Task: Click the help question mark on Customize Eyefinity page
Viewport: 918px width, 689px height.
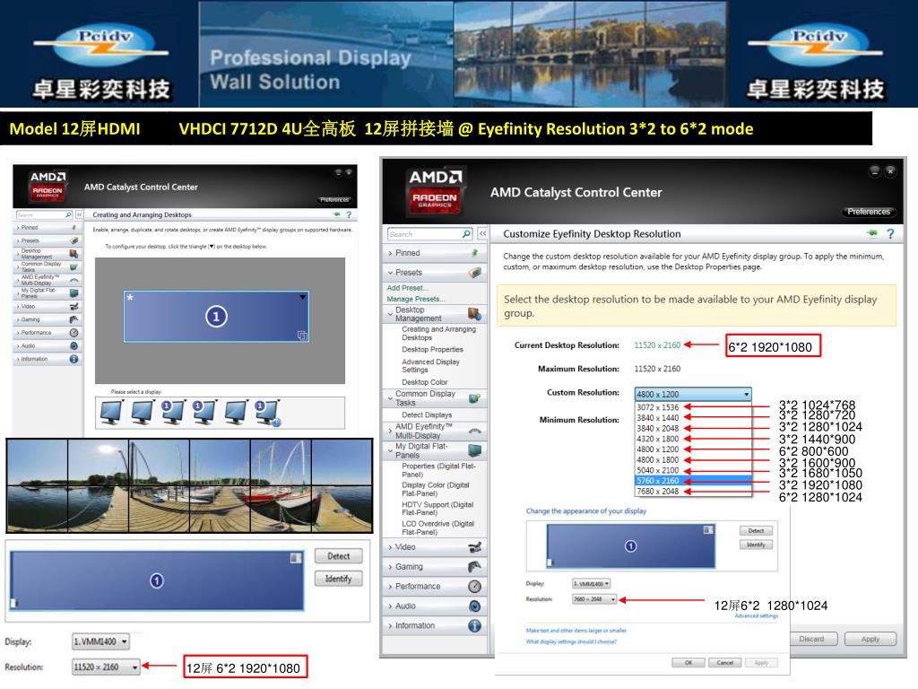Action: pos(890,234)
